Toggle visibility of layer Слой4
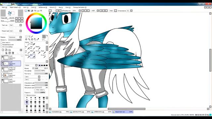212x119 pixels. coord(2,57)
